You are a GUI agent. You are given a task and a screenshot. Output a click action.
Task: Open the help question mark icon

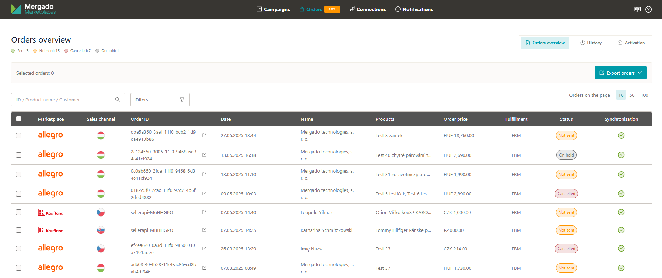click(x=648, y=9)
